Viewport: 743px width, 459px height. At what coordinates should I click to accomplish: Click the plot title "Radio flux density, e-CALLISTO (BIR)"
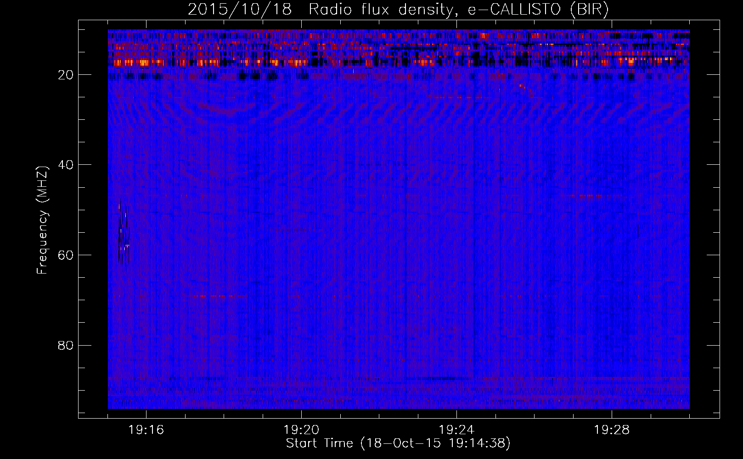pos(459,10)
